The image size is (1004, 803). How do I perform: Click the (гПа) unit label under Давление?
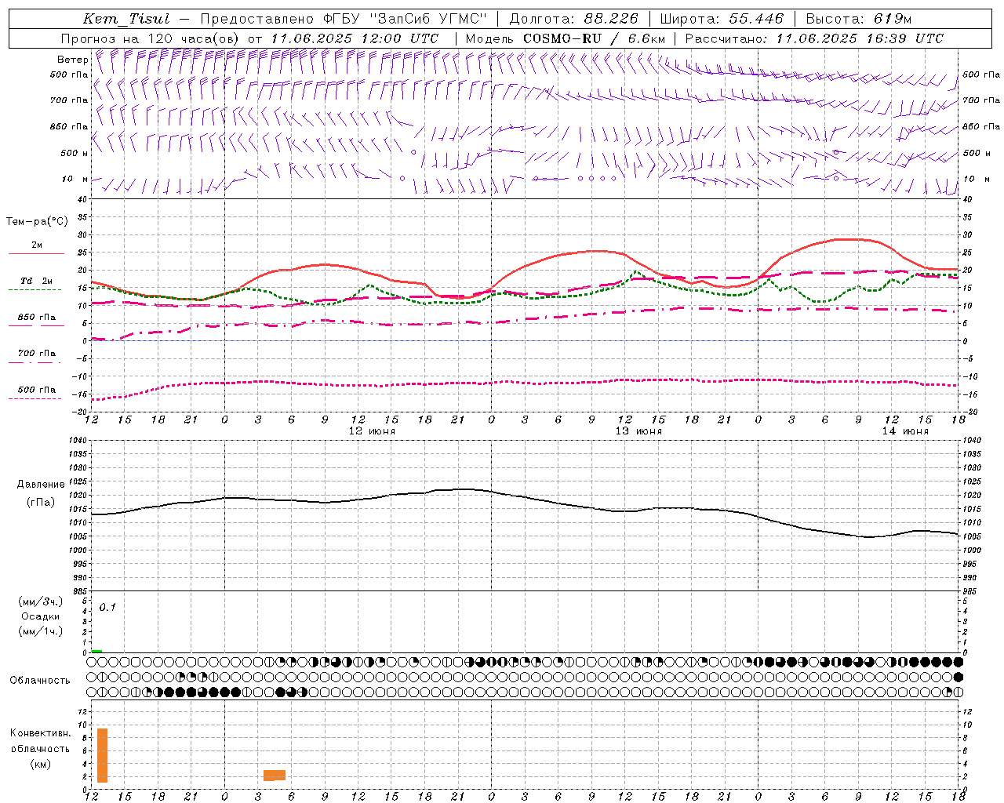(41, 503)
